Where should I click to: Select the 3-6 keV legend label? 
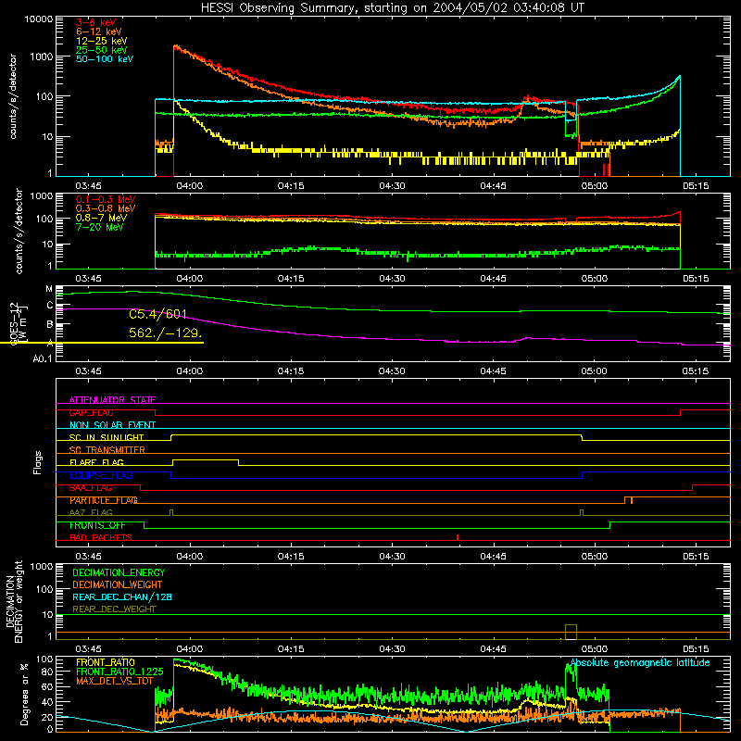[x=96, y=22]
